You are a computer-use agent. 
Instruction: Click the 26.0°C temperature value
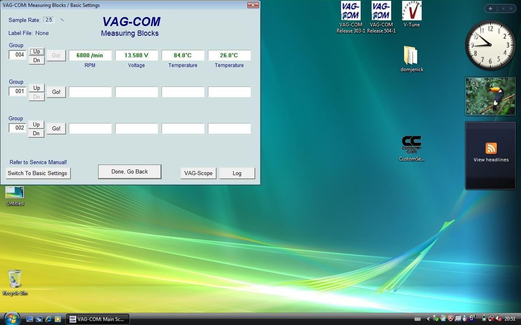[229, 55]
